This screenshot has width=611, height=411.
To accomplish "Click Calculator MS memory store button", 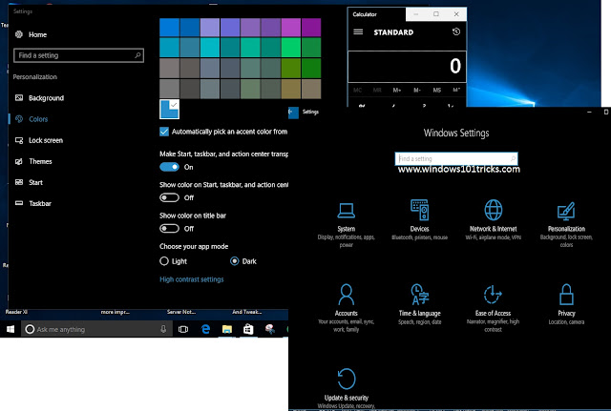I will coord(437,90).
